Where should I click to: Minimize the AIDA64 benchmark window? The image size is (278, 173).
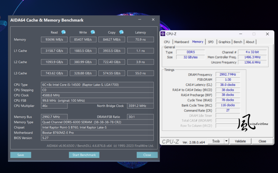(140, 20)
